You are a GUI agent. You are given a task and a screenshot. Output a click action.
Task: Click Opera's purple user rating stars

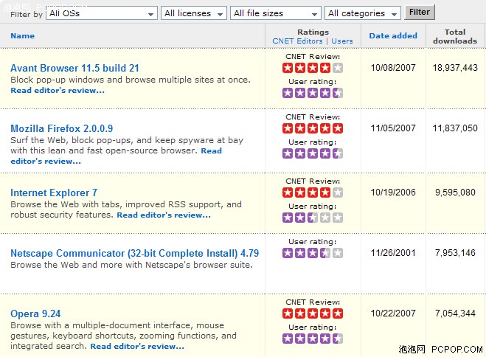pos(313,339)
